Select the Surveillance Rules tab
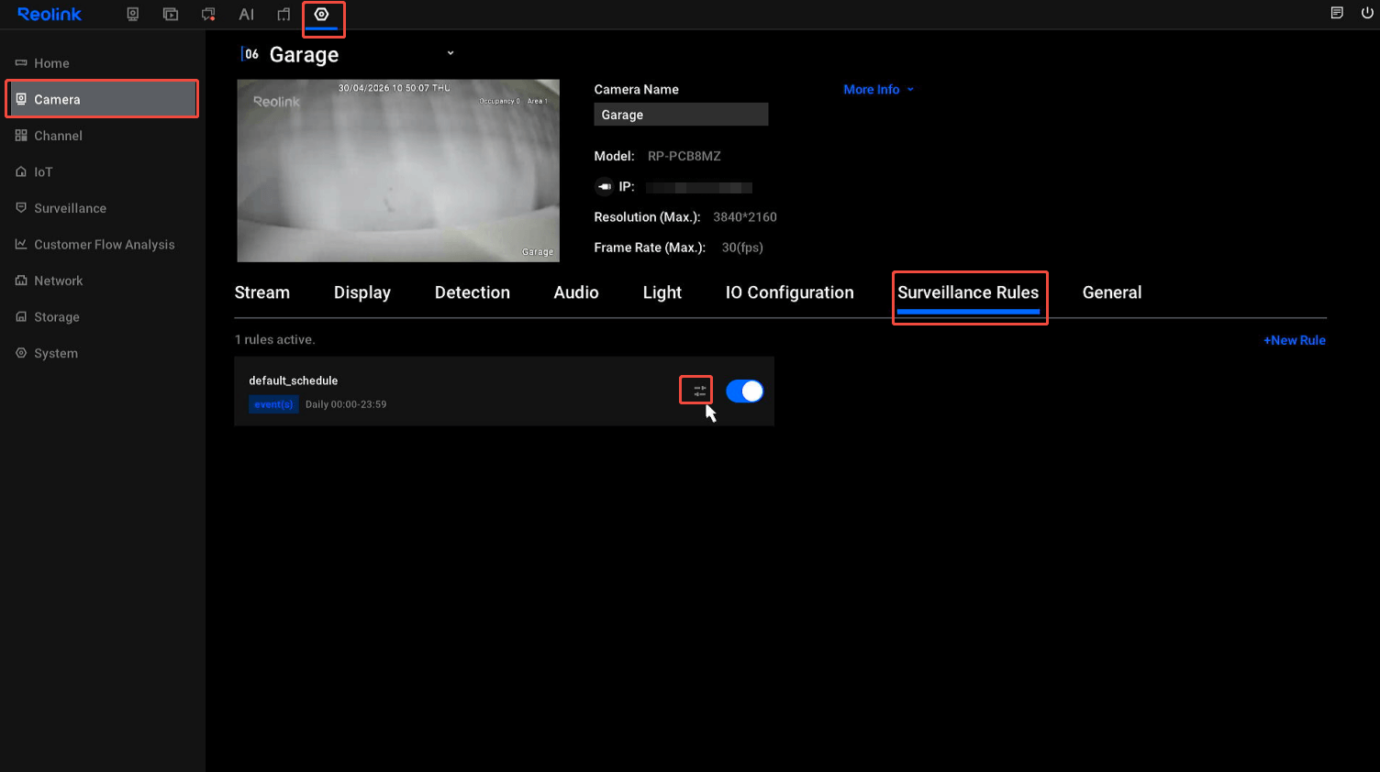 [x=968, y=292]
